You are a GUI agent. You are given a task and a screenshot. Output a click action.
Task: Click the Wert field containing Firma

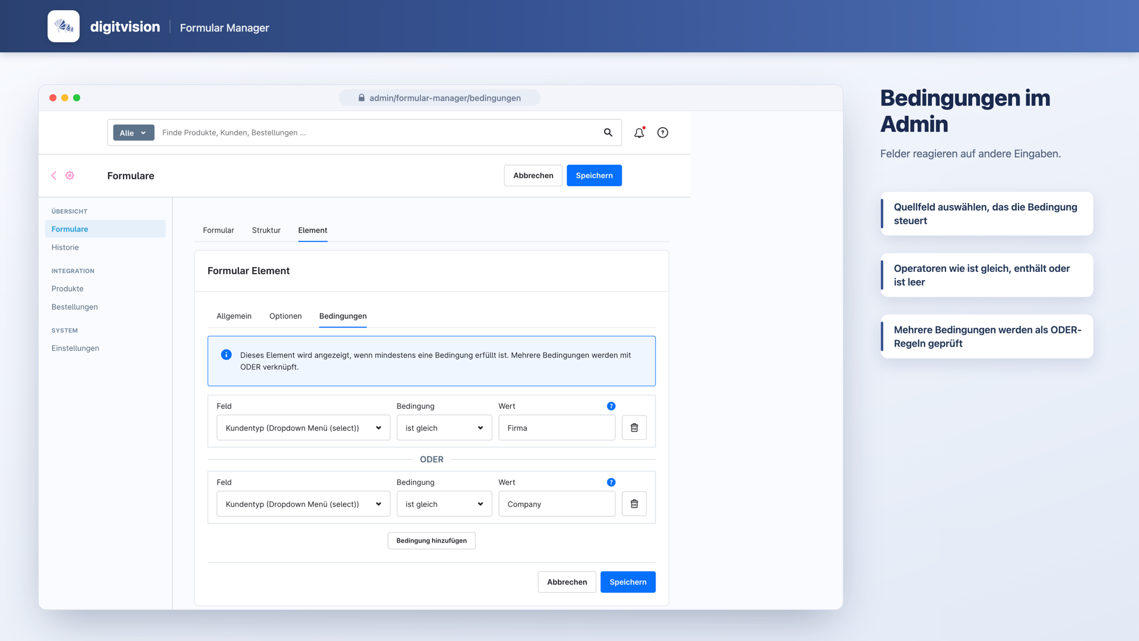coord(556,428)
